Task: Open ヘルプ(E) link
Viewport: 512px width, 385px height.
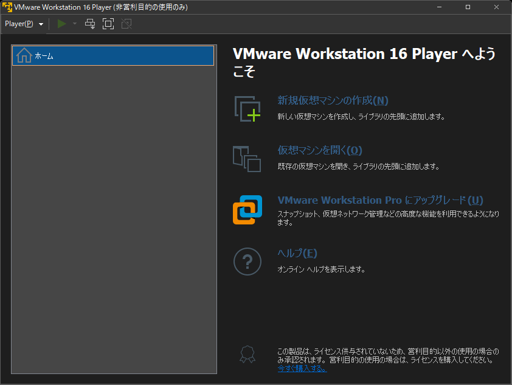Action: click(297, 253)
